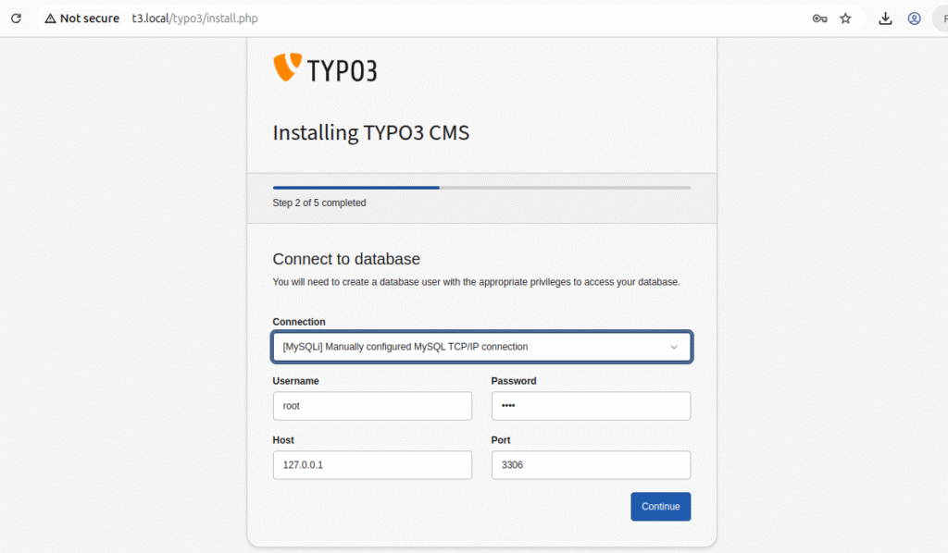The height and width of the screenshot is (553, 948).
Task: Click the Port label text
Action: (501, 440)
